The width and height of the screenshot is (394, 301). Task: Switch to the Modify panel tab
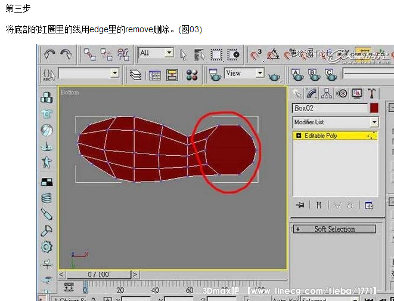coord(312,94)
